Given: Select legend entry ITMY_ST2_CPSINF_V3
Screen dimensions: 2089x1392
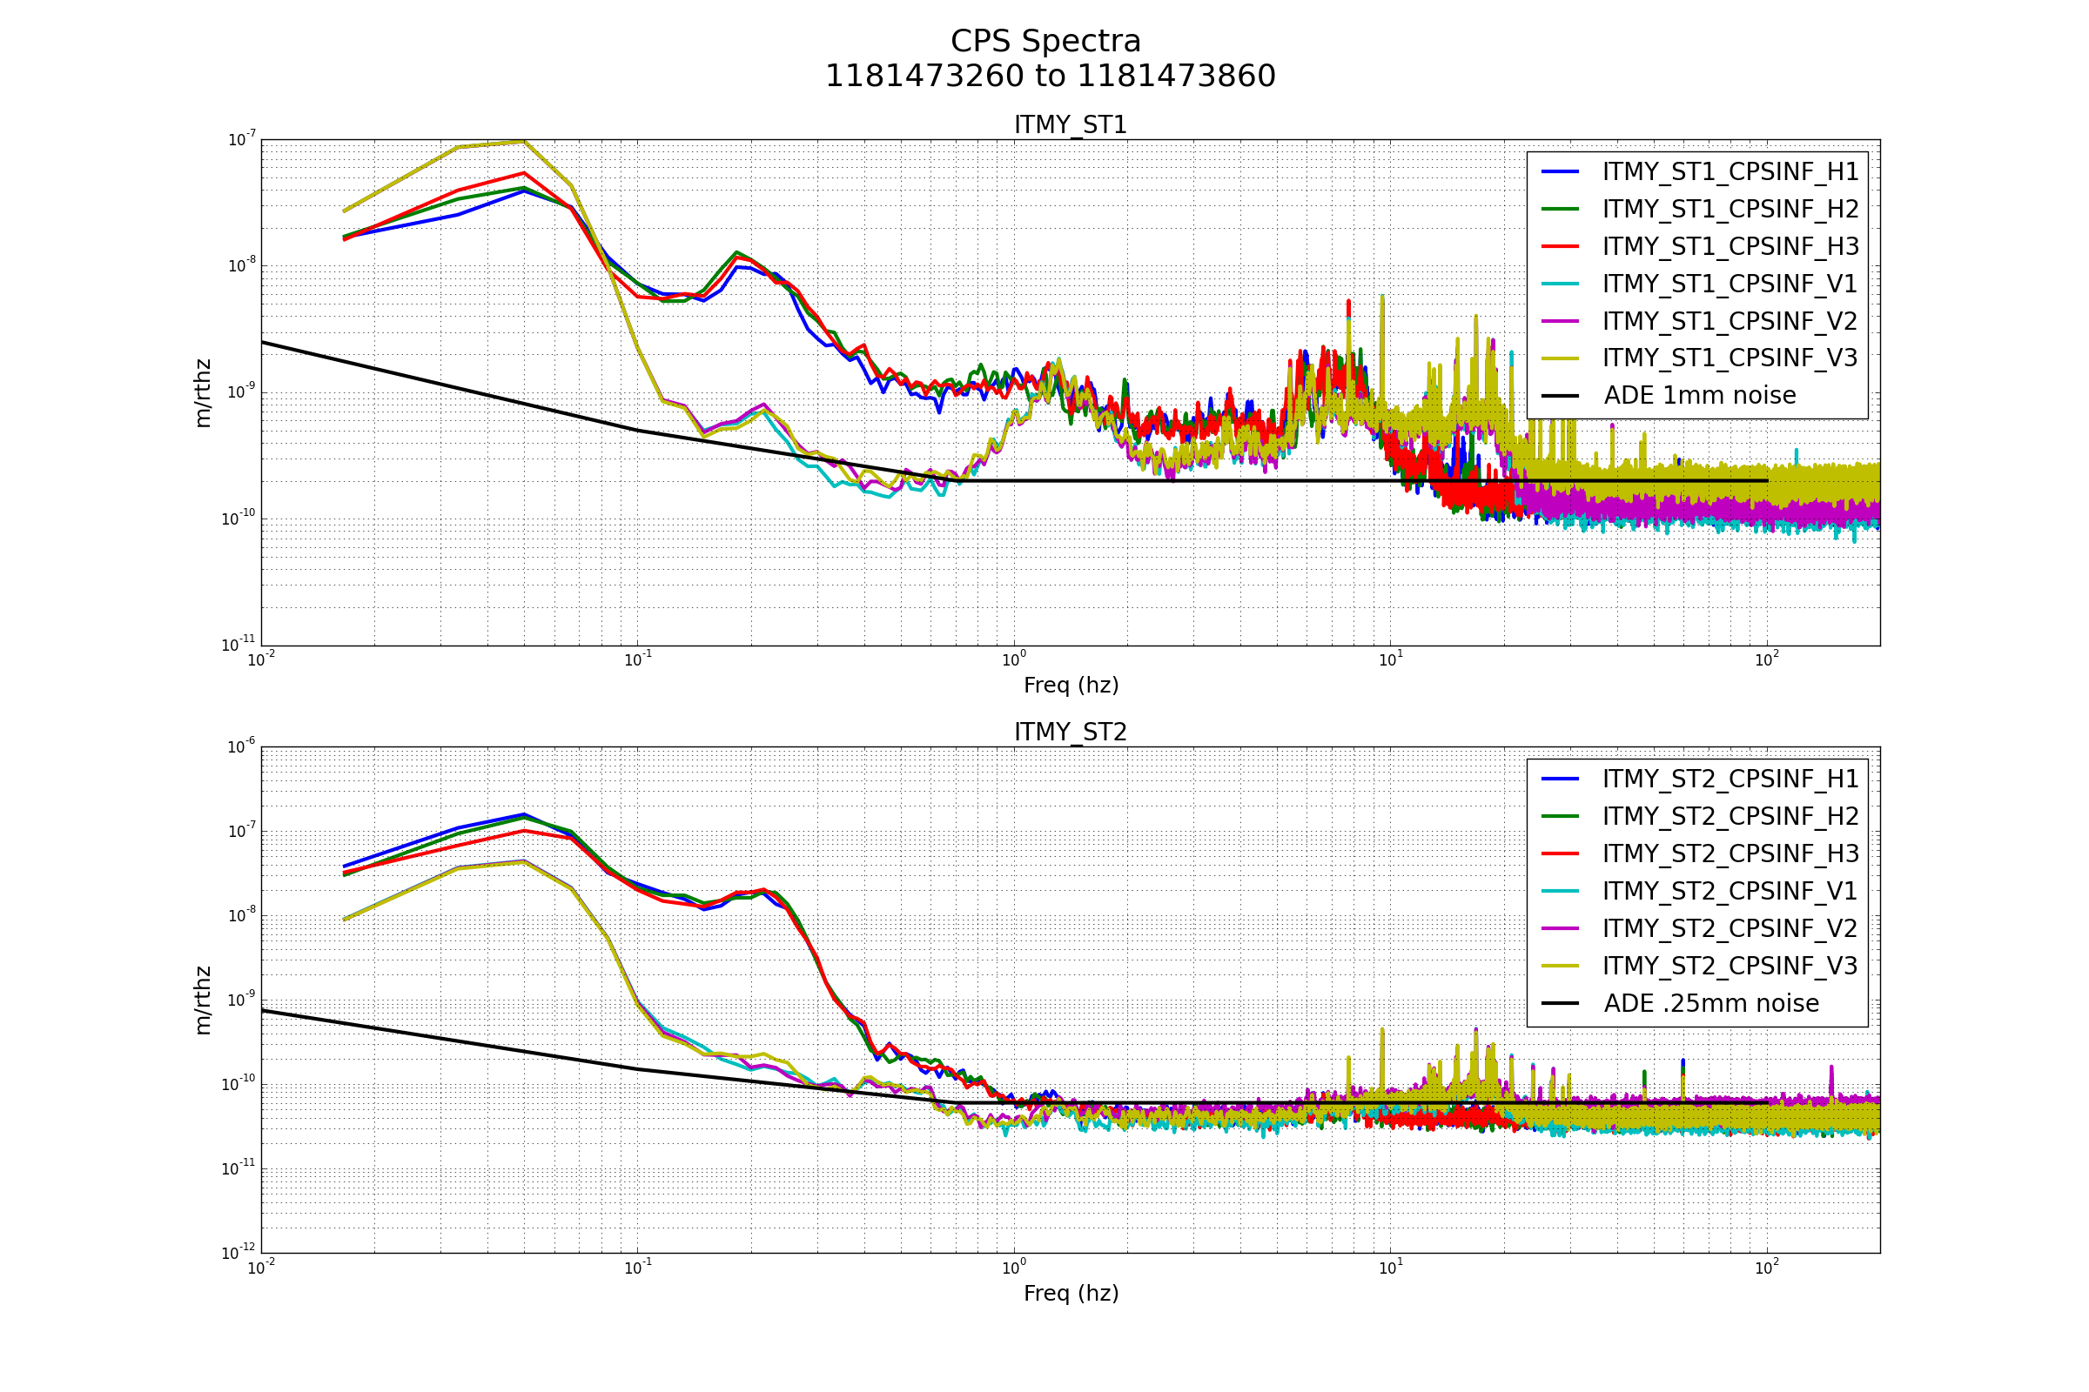Looking at the screenshot, I should click(x=1699, y=966).
